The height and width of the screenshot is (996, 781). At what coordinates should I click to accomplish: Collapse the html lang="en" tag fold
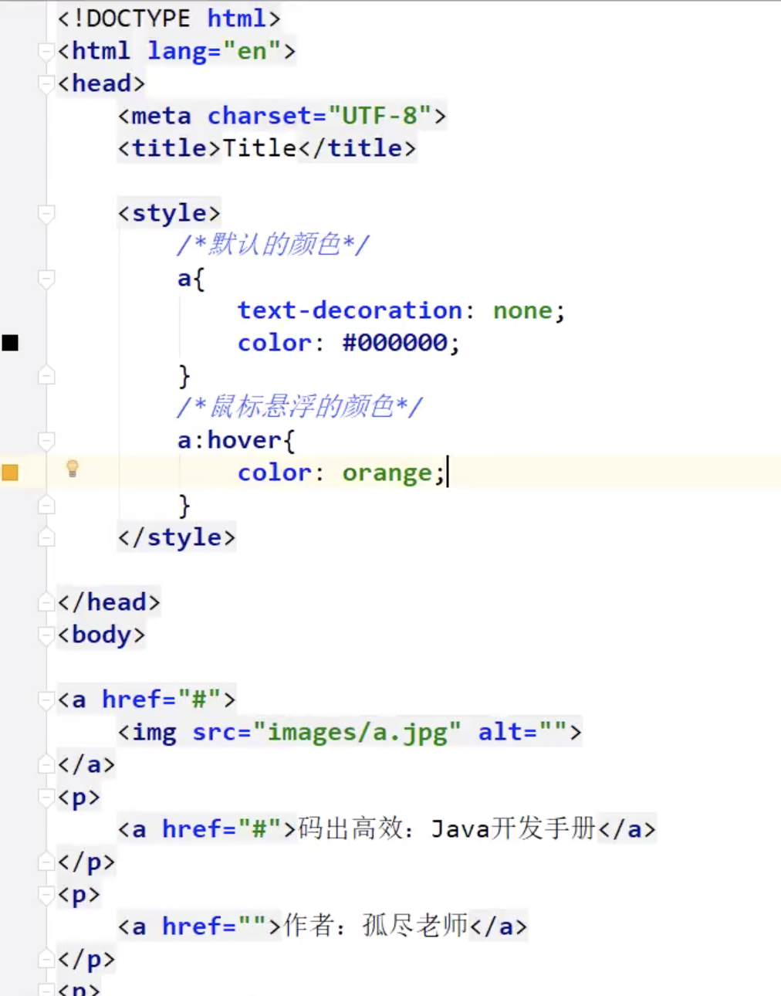[x=46, y=52]
